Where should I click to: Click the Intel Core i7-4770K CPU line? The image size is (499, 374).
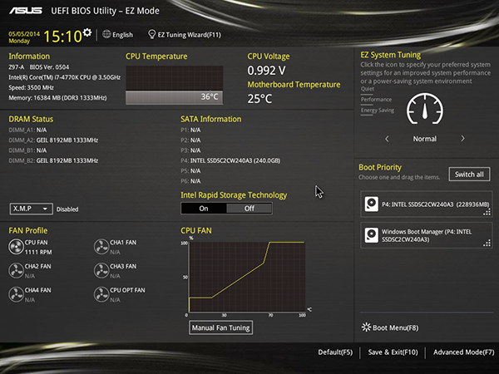pos(65,77)
